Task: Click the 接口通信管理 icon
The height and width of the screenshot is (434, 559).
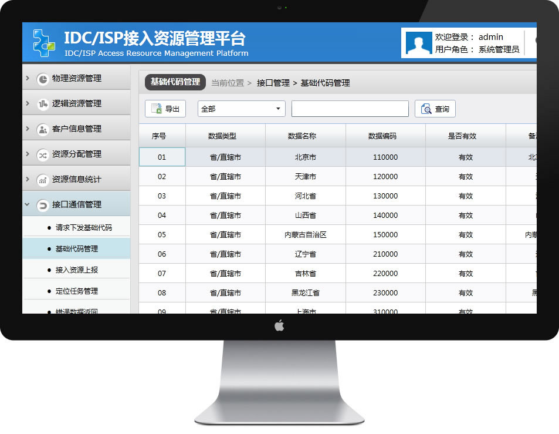Action: [42, 205]
